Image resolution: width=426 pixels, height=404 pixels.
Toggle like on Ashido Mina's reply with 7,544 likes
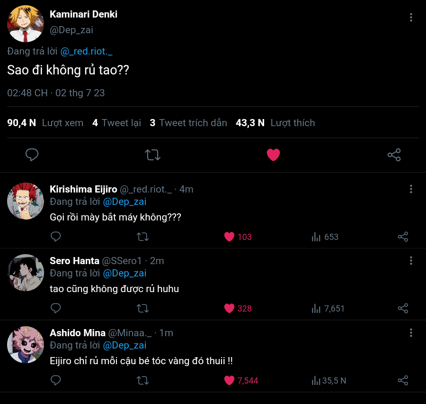[229, 380]
